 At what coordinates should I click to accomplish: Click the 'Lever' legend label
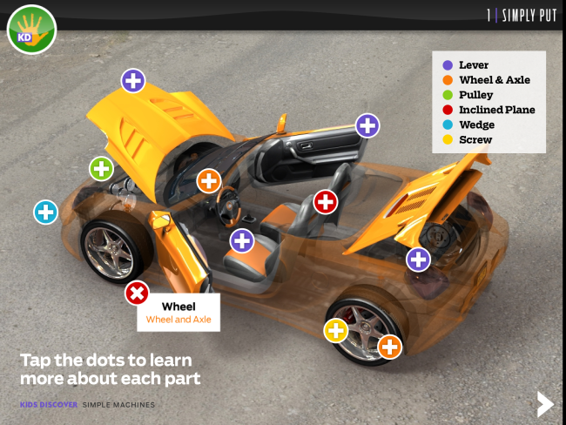coord(474,65)
